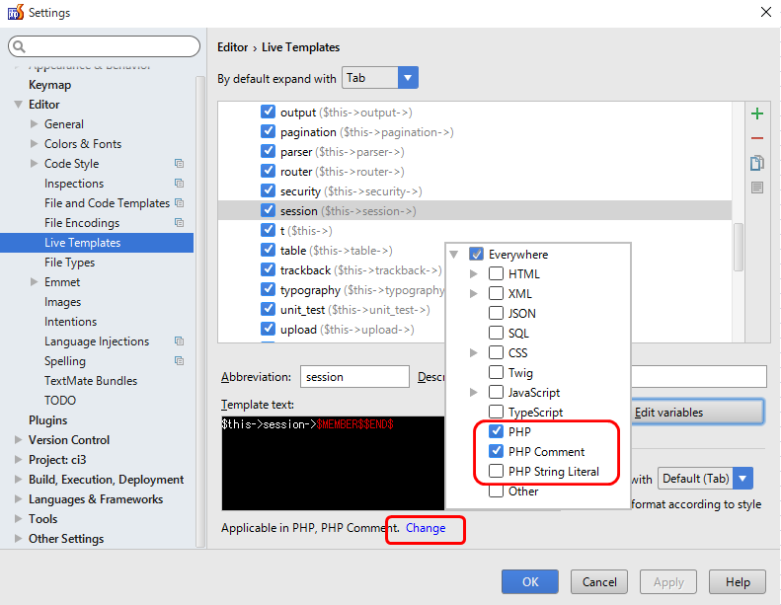This screenshot has height=605, width=781.
Task: Click the template list vertical scrollbar
Action: pyautogui.click(x=739, y=247)
